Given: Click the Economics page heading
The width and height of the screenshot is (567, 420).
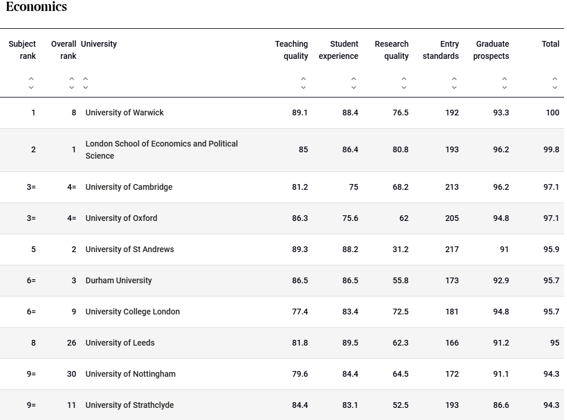Looking at the screenshot, I should coord(36,6).
